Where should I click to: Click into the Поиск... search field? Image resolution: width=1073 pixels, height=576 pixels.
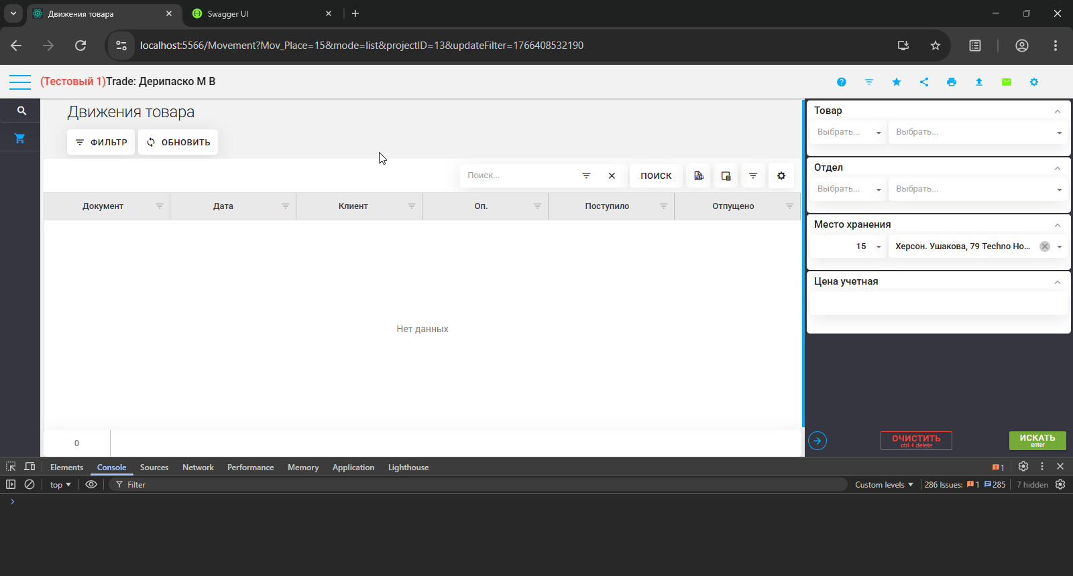click(520, 175)
